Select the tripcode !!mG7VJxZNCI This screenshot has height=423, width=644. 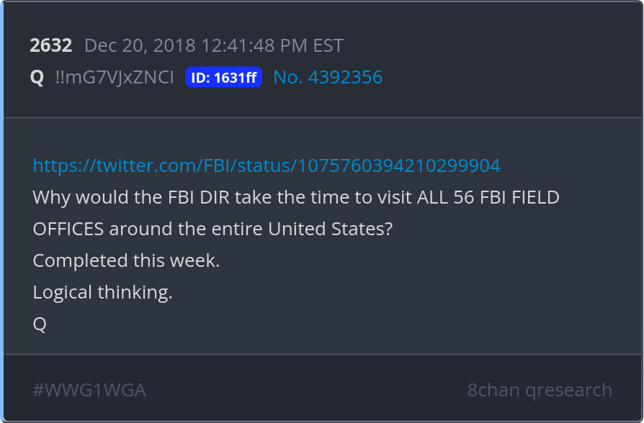coord(115,77)
